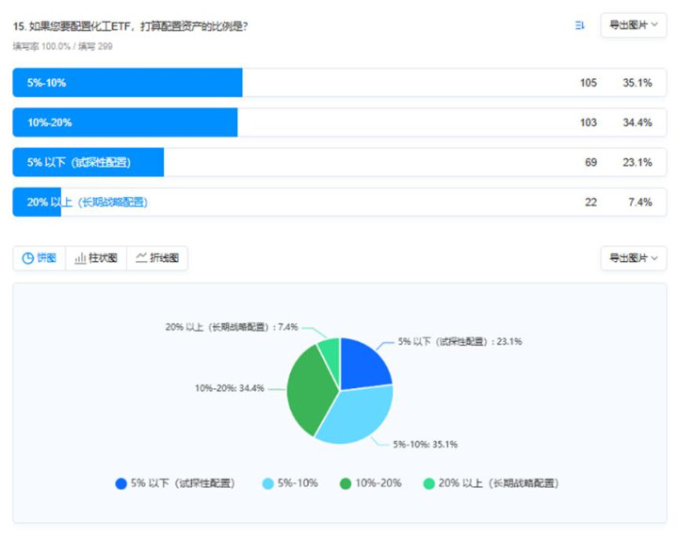Click the 34.4% percentage in second row
678x538 pixels.
click(638, 122)
